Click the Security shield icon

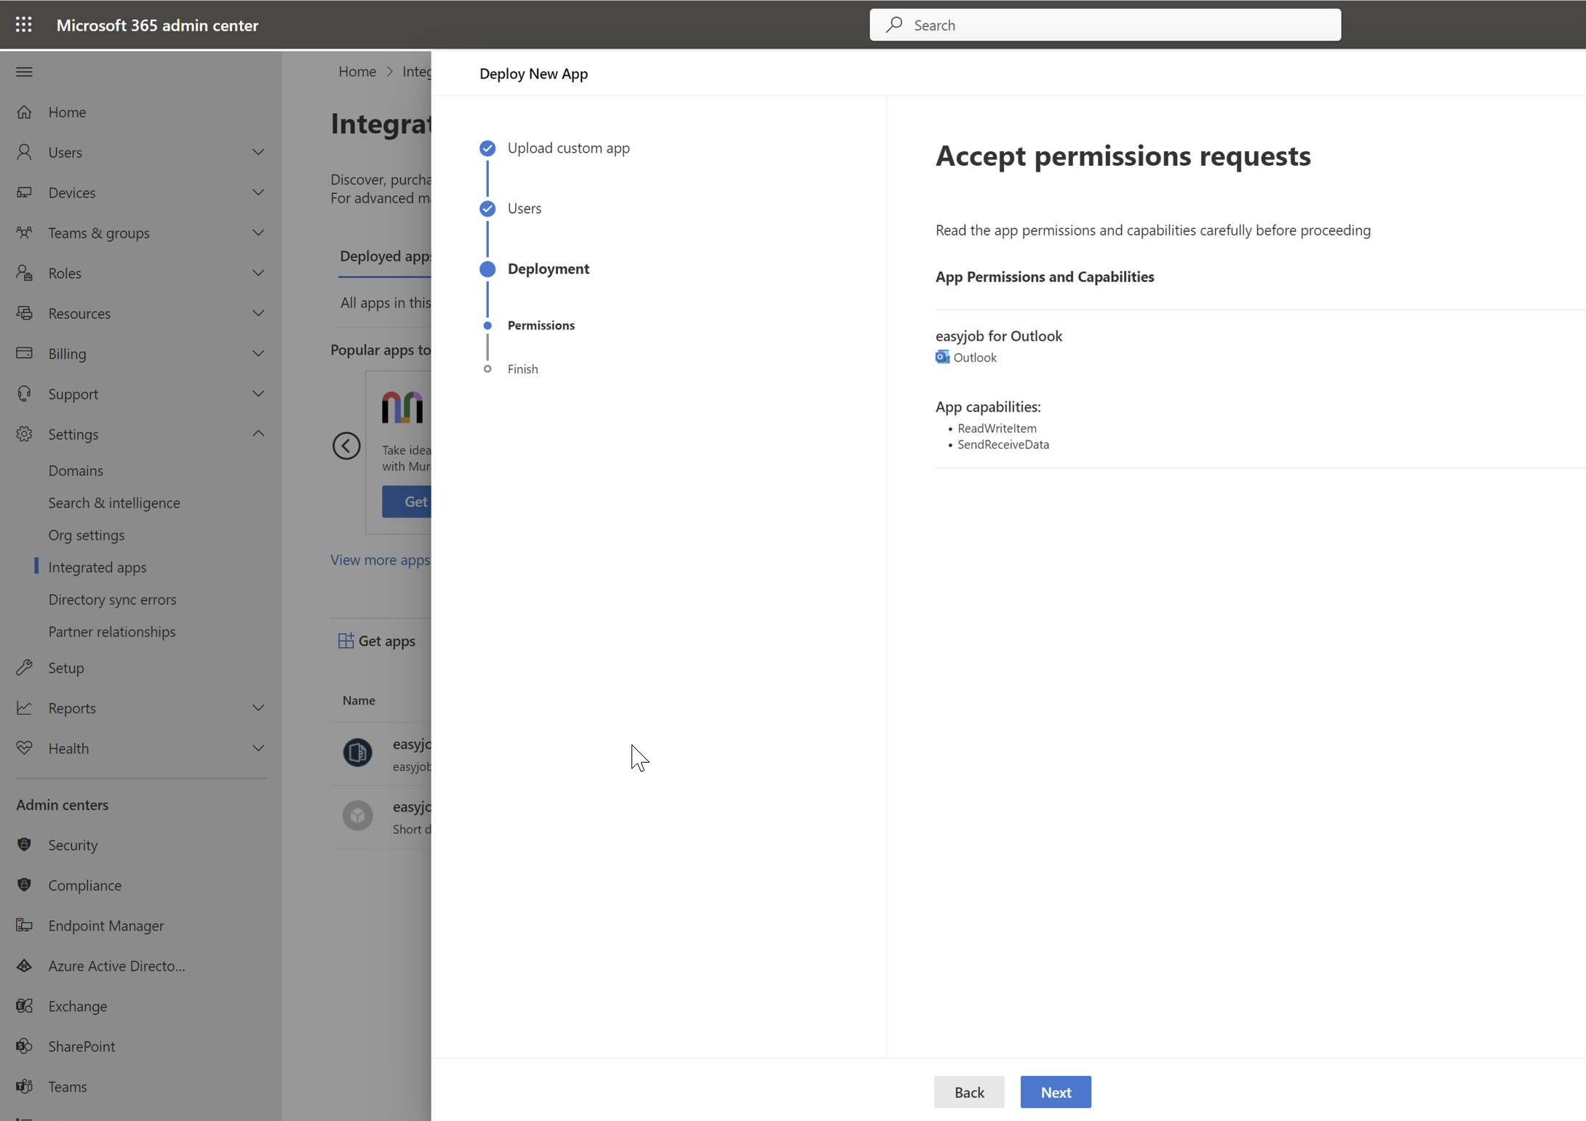24,844
